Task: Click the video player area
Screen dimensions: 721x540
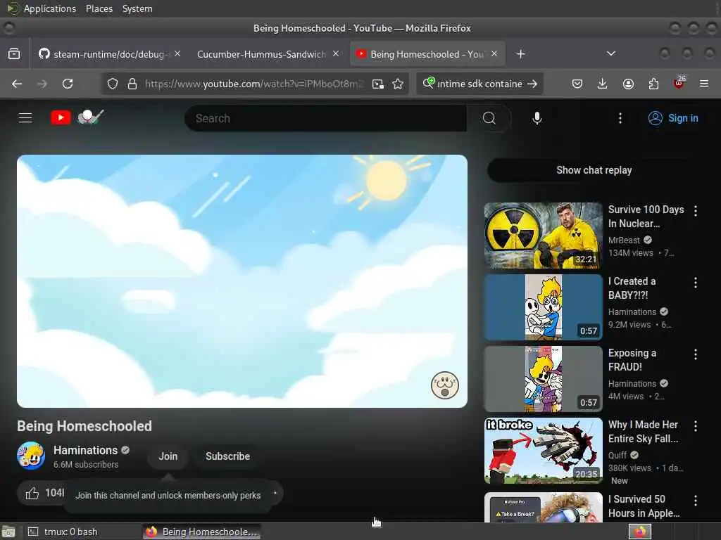Action: pos(242,281)
